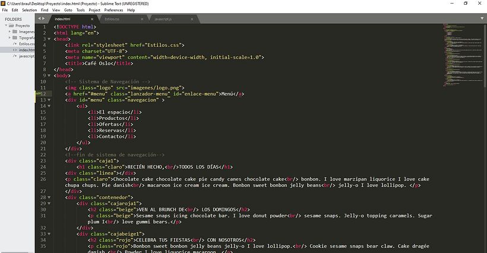Place cursor on 'Reservas' list item
The height and width of the screenshot is (253, 487).
click(x=110, y=131)
